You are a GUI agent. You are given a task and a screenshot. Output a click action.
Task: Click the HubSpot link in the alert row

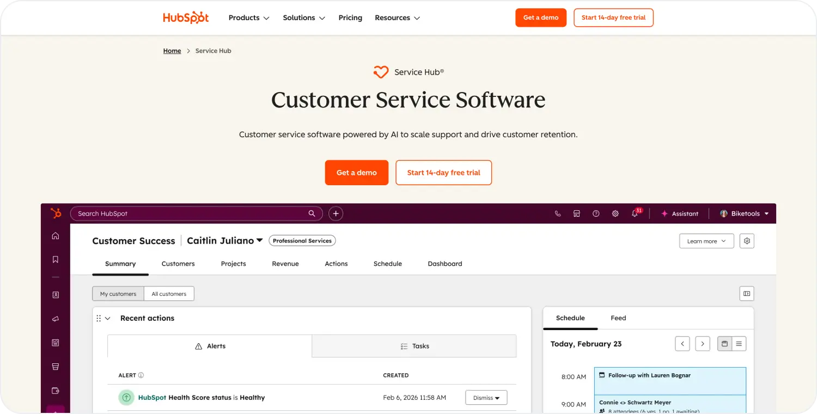coord(152,398)
